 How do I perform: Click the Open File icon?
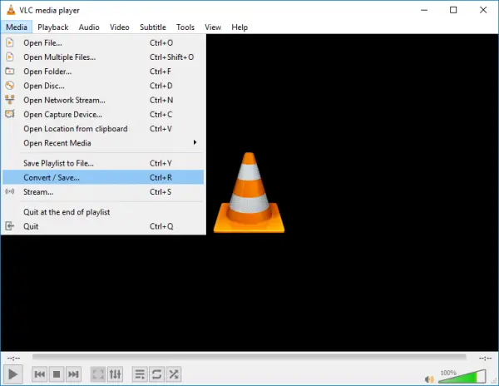(10, 42)
